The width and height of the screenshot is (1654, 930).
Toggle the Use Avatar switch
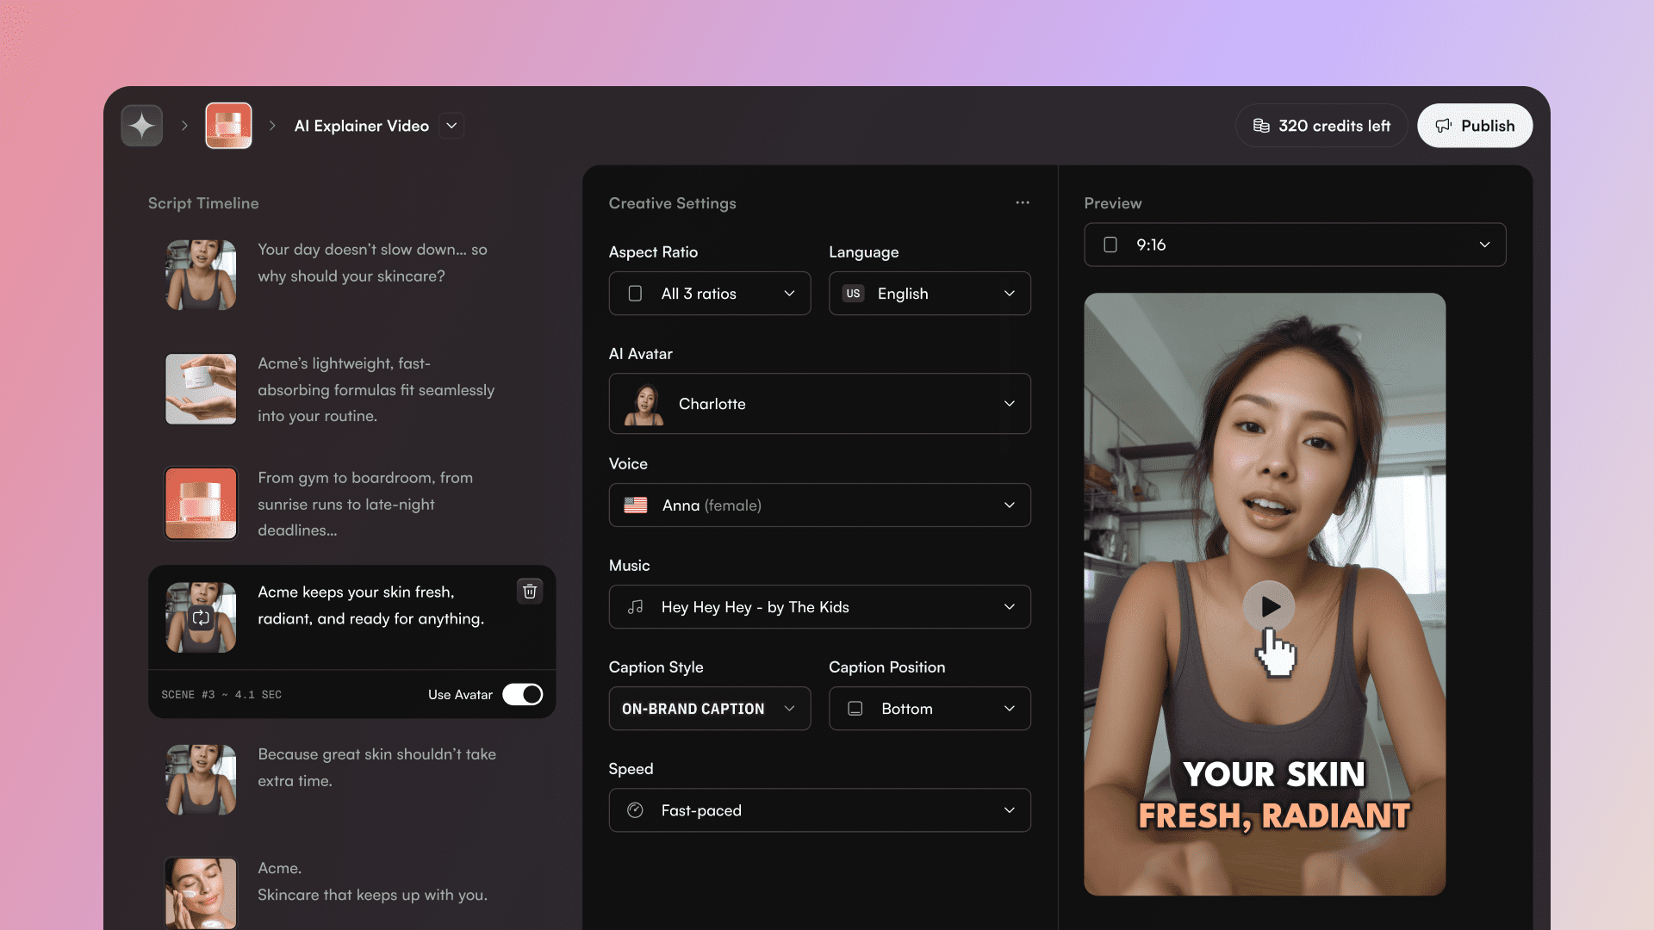pos(523,694)
